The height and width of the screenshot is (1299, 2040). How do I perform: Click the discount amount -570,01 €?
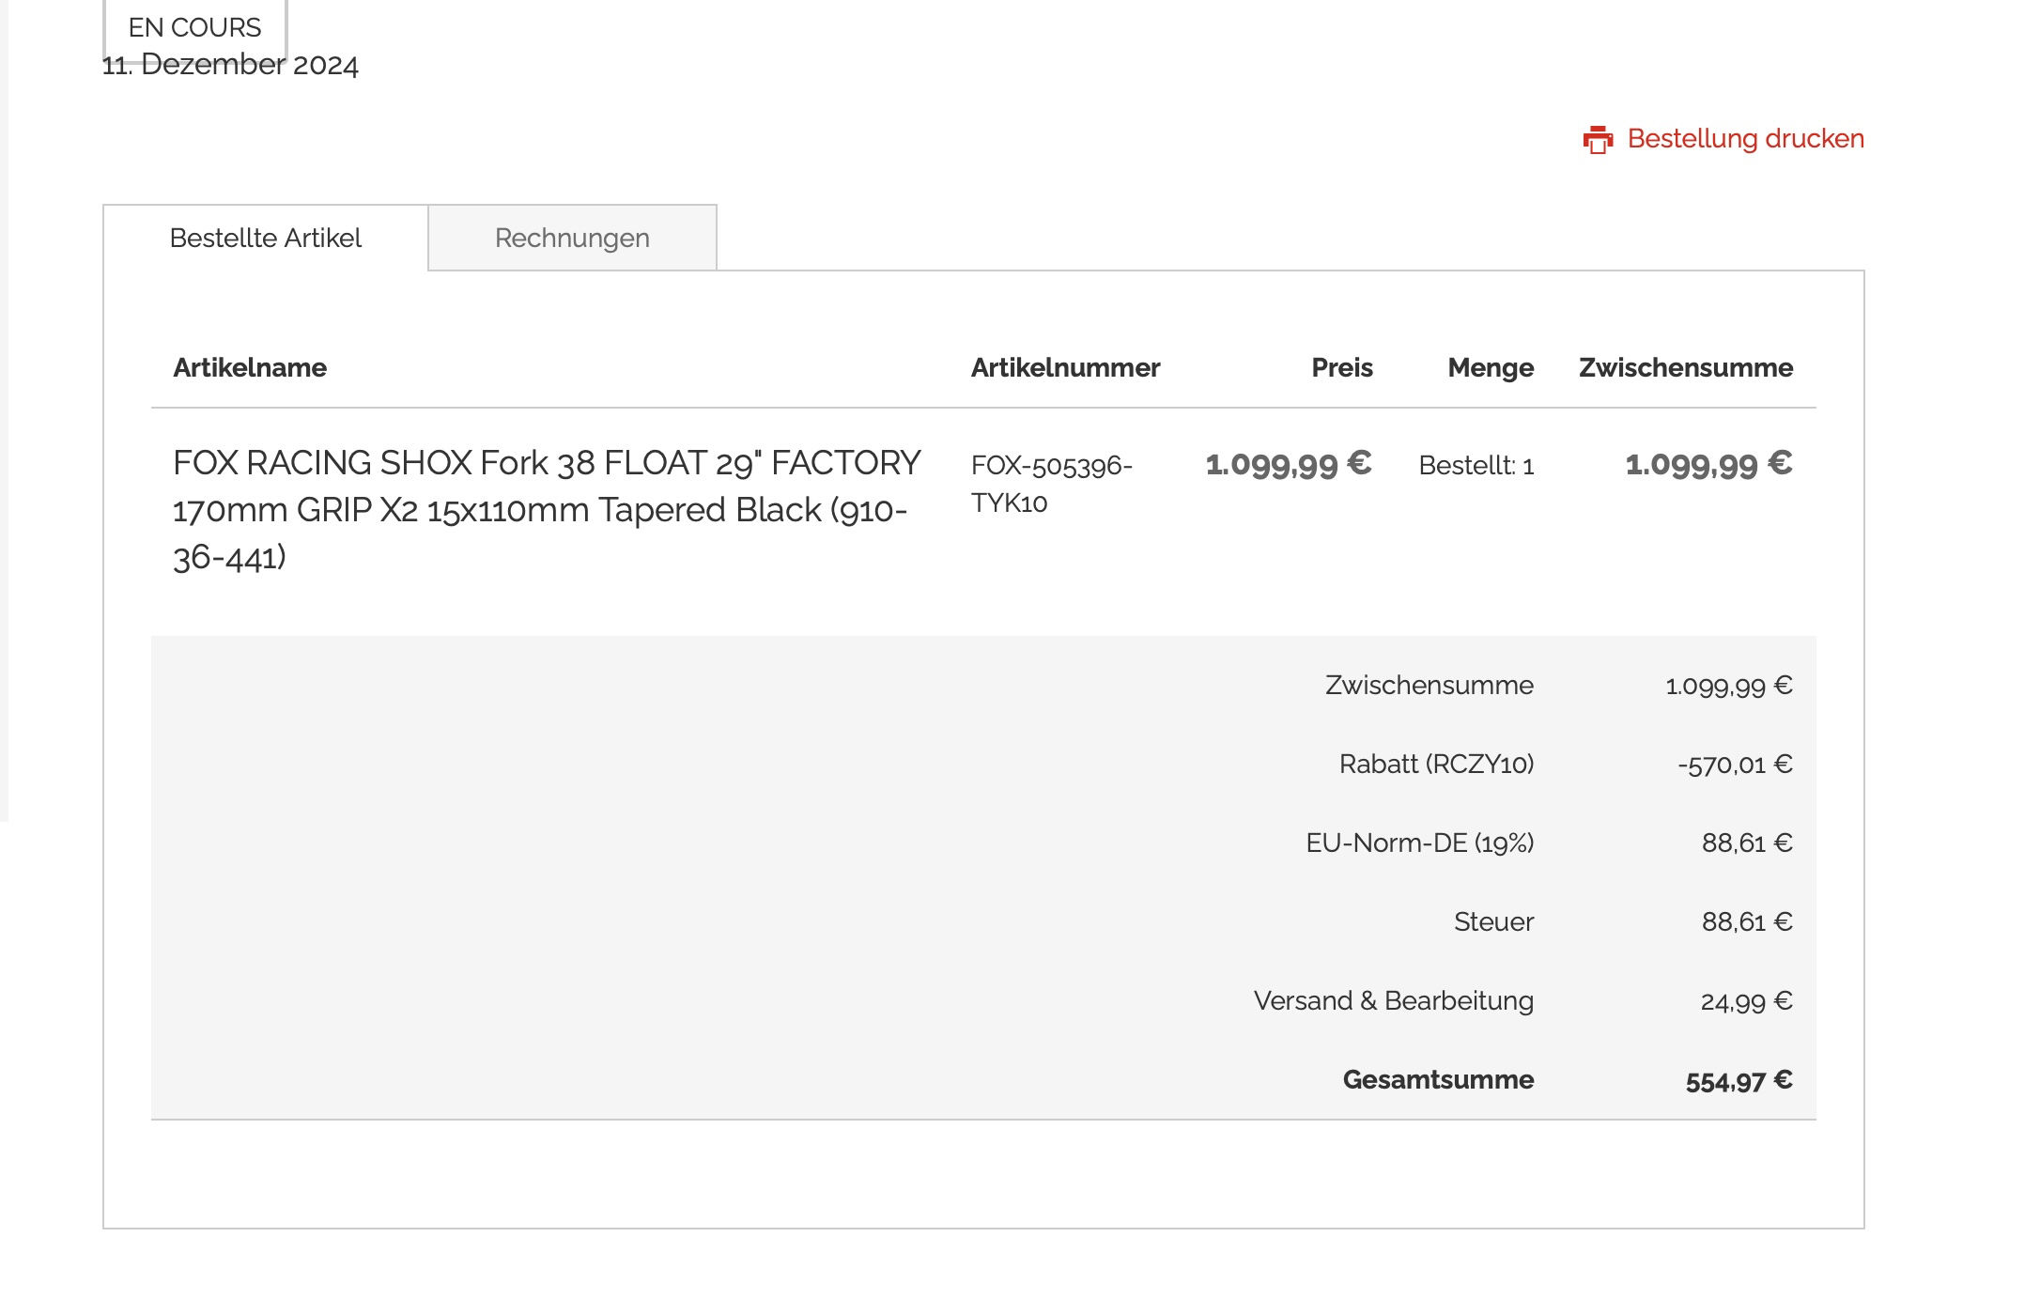(1735, 765)
